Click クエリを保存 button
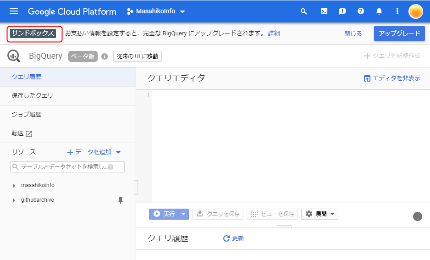 tap(218, 214)
